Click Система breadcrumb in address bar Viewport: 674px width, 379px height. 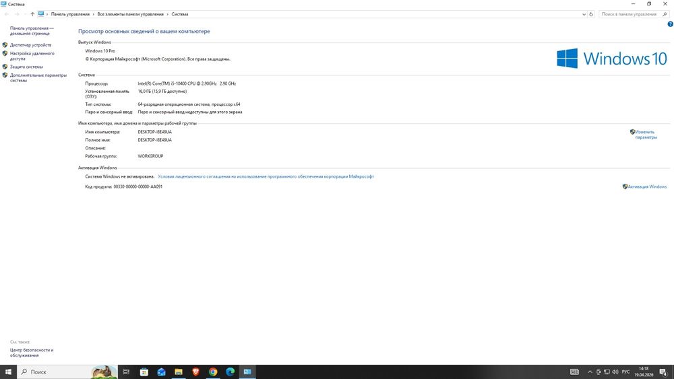coord(180,14)
